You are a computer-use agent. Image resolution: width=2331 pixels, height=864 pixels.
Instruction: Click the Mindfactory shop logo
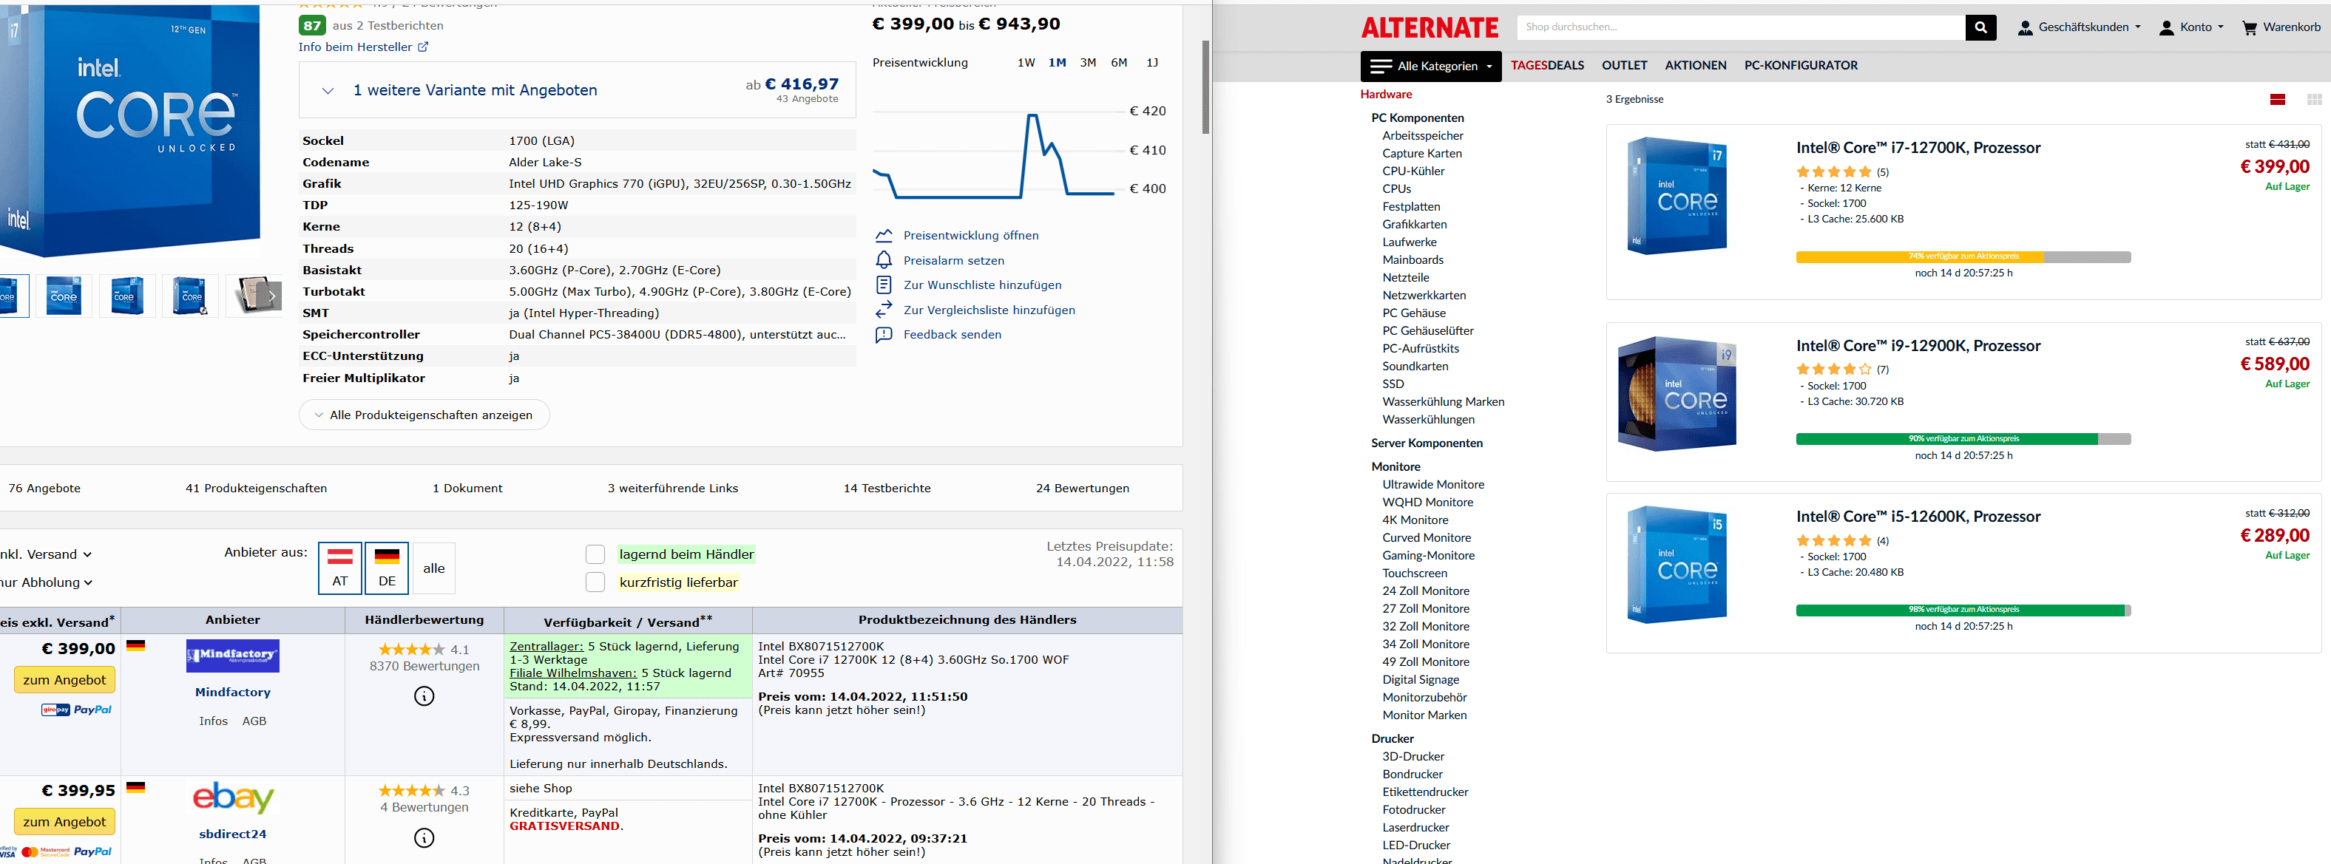point(232,656)
